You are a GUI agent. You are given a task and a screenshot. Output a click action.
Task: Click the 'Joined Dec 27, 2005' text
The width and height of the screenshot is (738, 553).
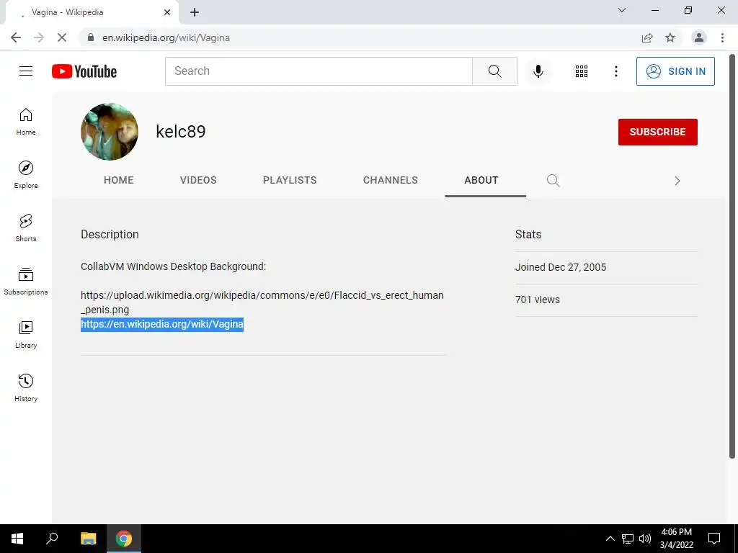point(561,267)
